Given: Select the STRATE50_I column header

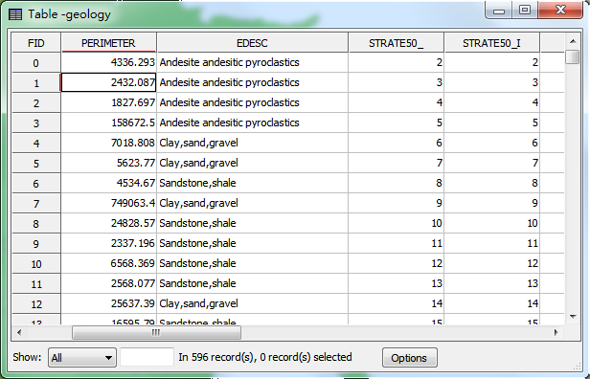Looking at the screenshot, I should point(491,43).
